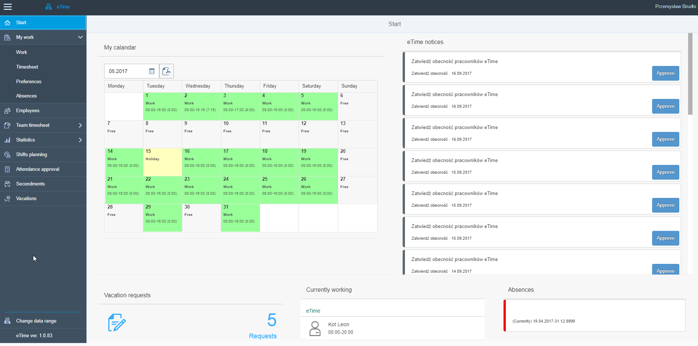The image size is (698, 346).
Task: Export the calendar to PDF
Action: tap(167, 71)
